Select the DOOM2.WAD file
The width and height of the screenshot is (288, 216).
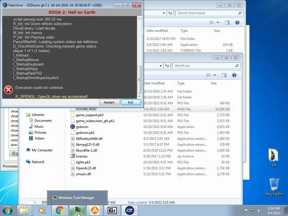[86, 109]
